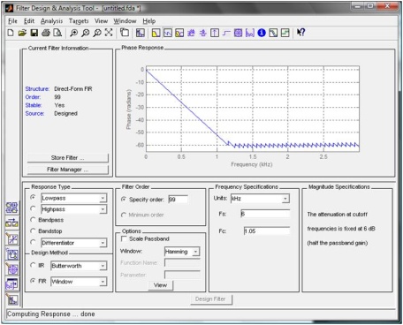Open the Pole/Zero plot
Screen dimensions: 403x325
pos(238,33)
